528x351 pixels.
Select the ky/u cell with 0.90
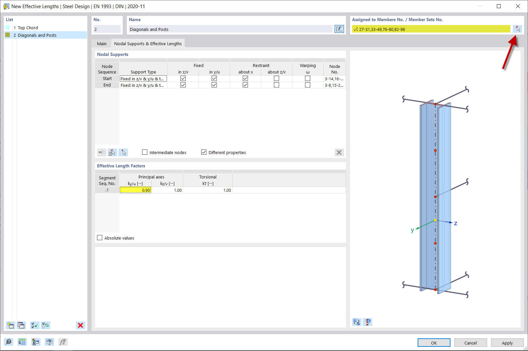tap(135, 190)
